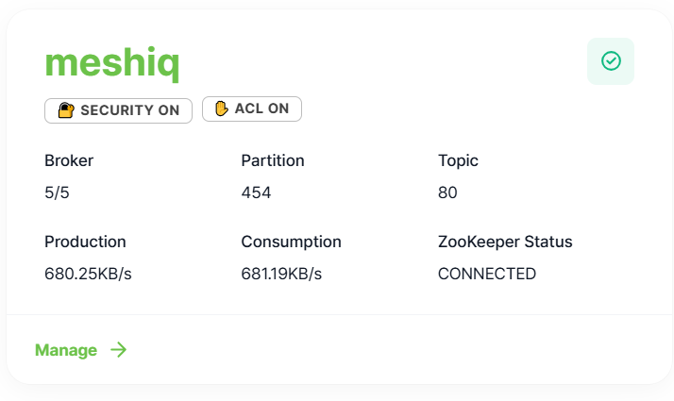The image size is (674, 401).
Task: Open the Manage link
Action: pos(81,350)
